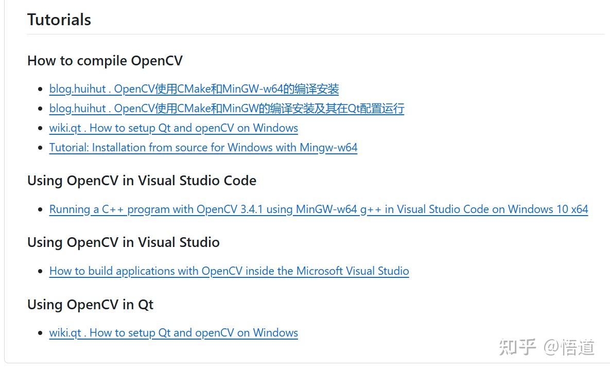Open the MinGW-w64 编译安装 blog.huihut link
The width and height of the screenshot is (610, 371).
point(194,89)
